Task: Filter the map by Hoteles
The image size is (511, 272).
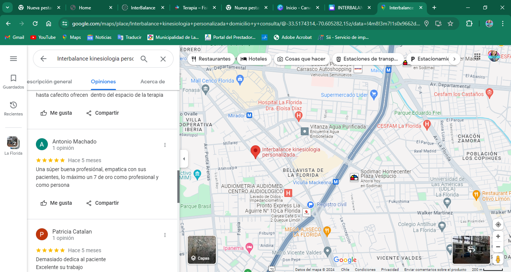Action: 254,59
